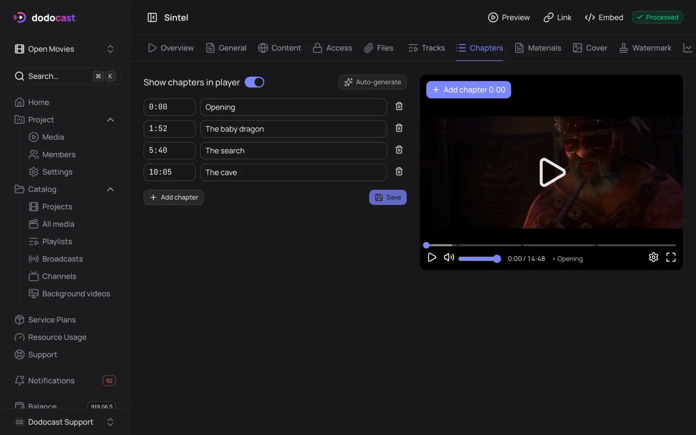Play video using the bottom-bar play icon
Screen dimensions: 696x435
click(x=432, y=258)
